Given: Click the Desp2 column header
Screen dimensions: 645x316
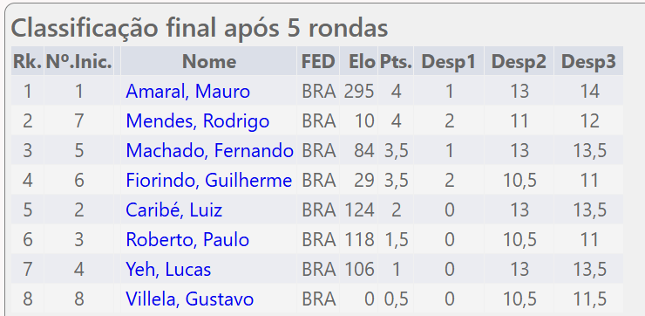Looking at the screenshot, I should (x=519, y=61).
